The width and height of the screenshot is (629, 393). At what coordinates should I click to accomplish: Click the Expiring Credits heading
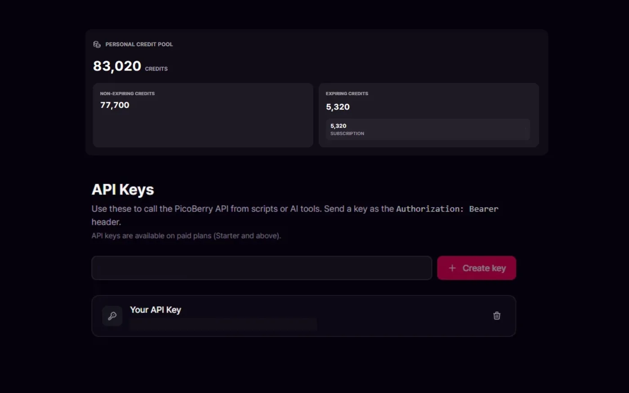(x=347, y=93)
